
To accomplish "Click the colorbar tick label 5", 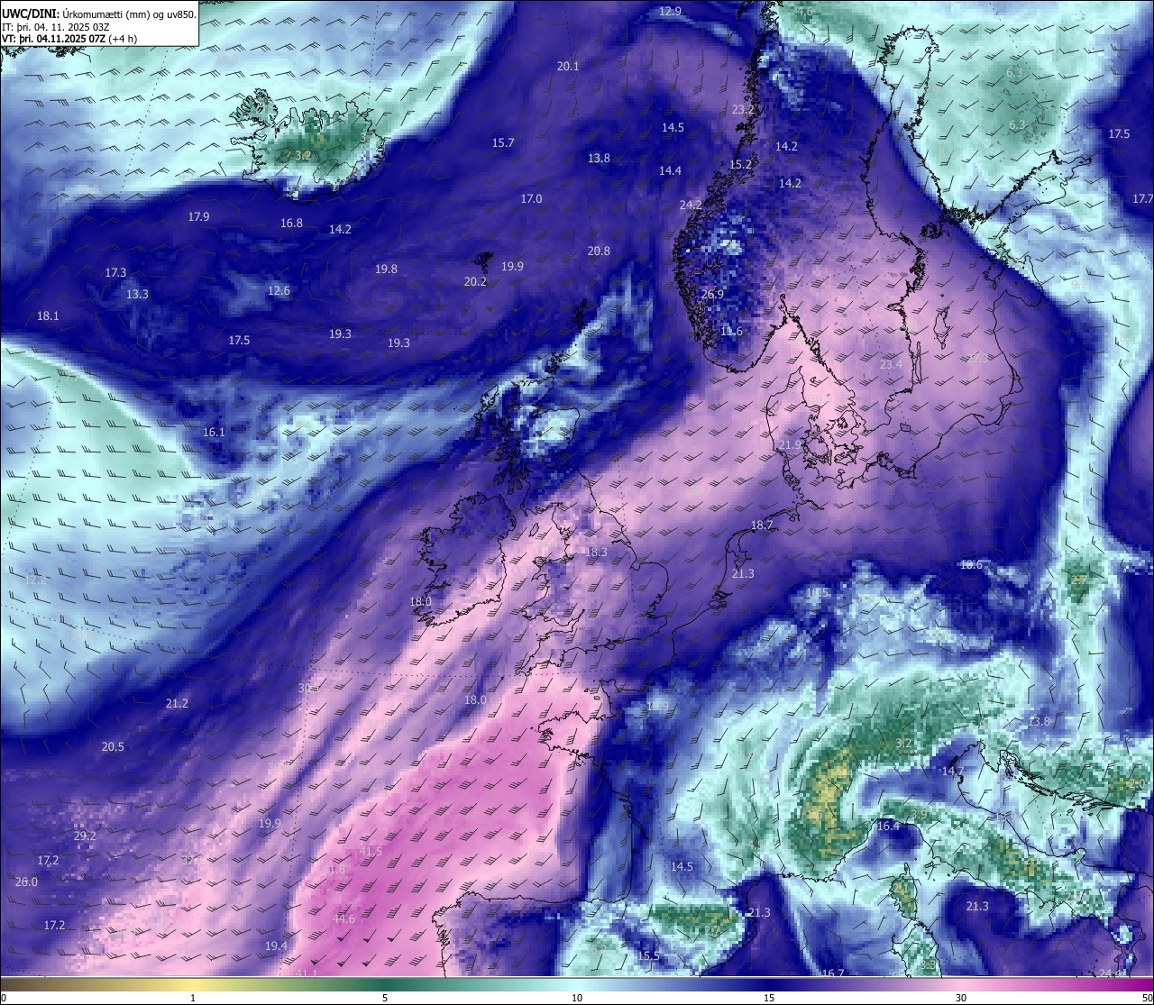I will (385, 998).
